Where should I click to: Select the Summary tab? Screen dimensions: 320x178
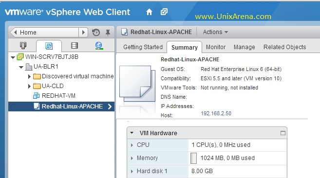tap(185, 48)
